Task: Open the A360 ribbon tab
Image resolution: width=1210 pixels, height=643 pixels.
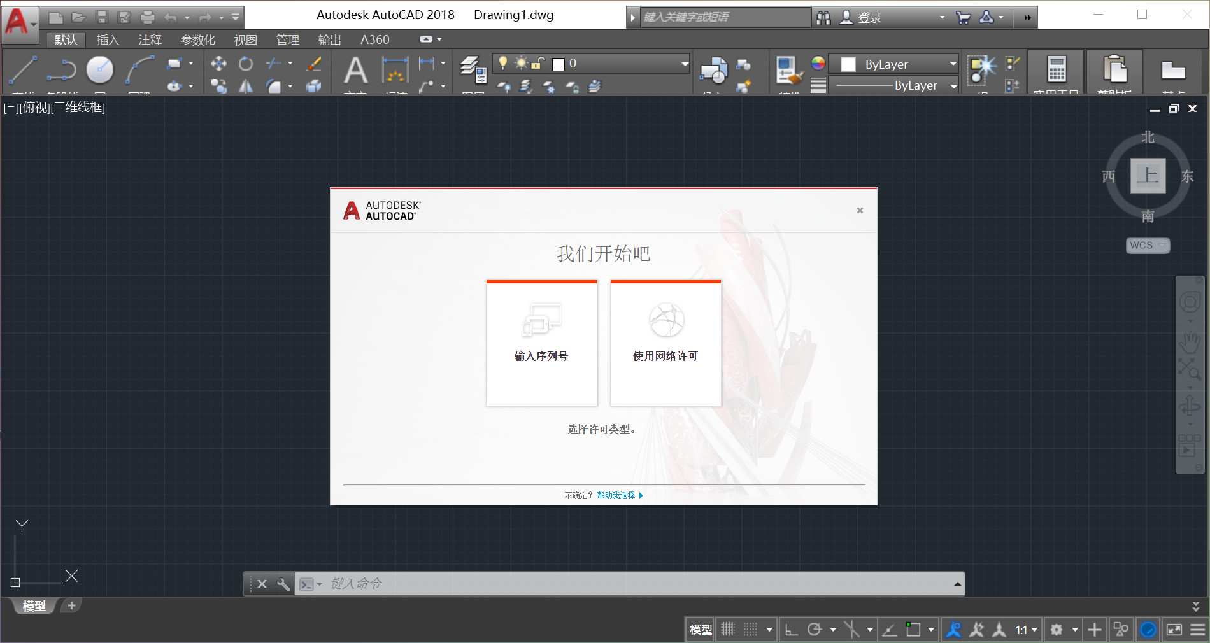Action: click(x=374, y=39)
